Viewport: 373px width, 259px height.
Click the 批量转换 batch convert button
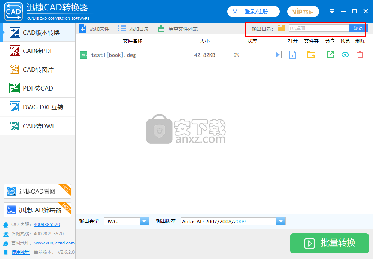(x=330, y=243)
